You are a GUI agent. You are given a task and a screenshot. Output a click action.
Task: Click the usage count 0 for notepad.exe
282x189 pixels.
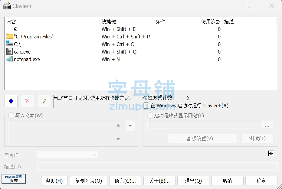[219, 59]
